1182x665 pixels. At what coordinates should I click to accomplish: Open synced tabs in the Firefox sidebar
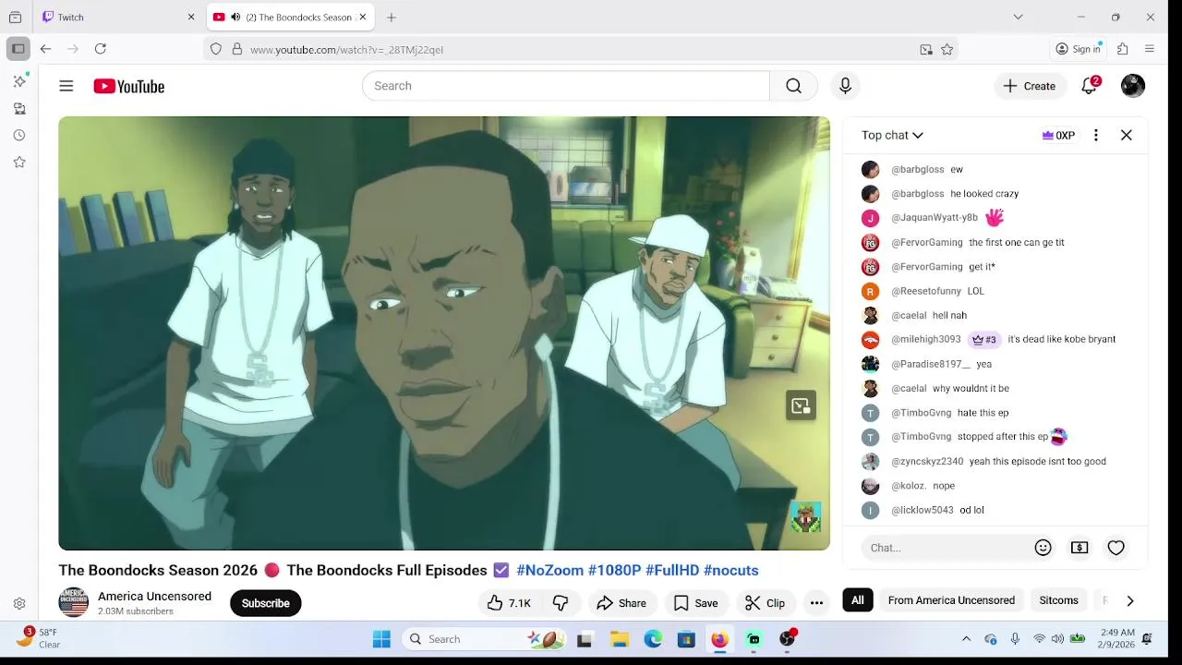click(x=19, y=108)
